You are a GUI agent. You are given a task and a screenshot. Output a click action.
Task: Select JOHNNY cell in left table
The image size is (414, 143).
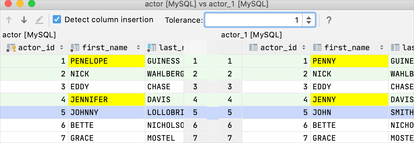(106, 112)
